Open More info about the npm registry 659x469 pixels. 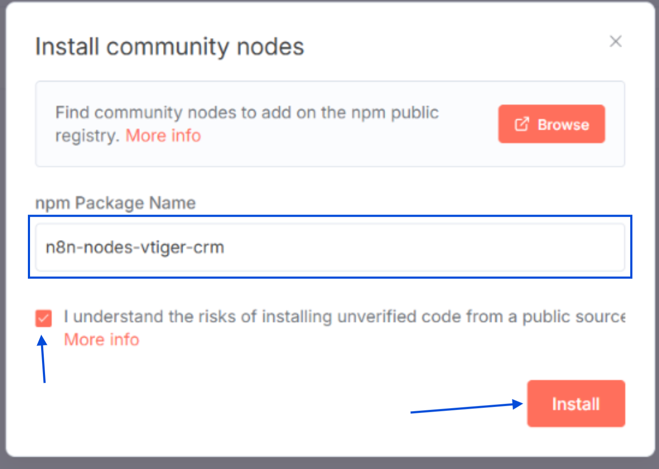[163, 136]
